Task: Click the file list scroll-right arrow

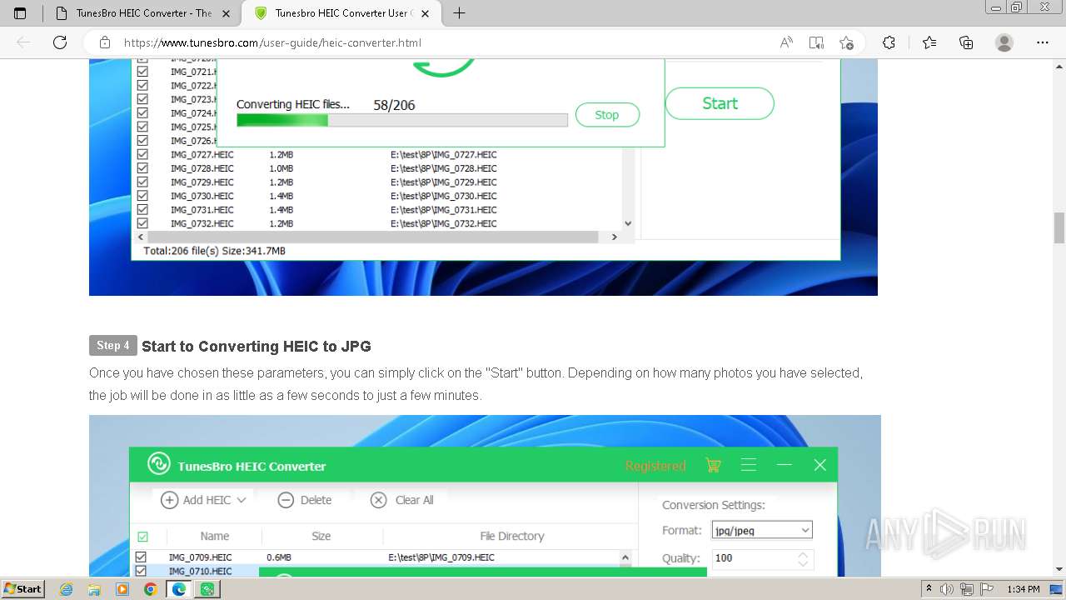Action: pyautogui.click(x=615, y=237)
